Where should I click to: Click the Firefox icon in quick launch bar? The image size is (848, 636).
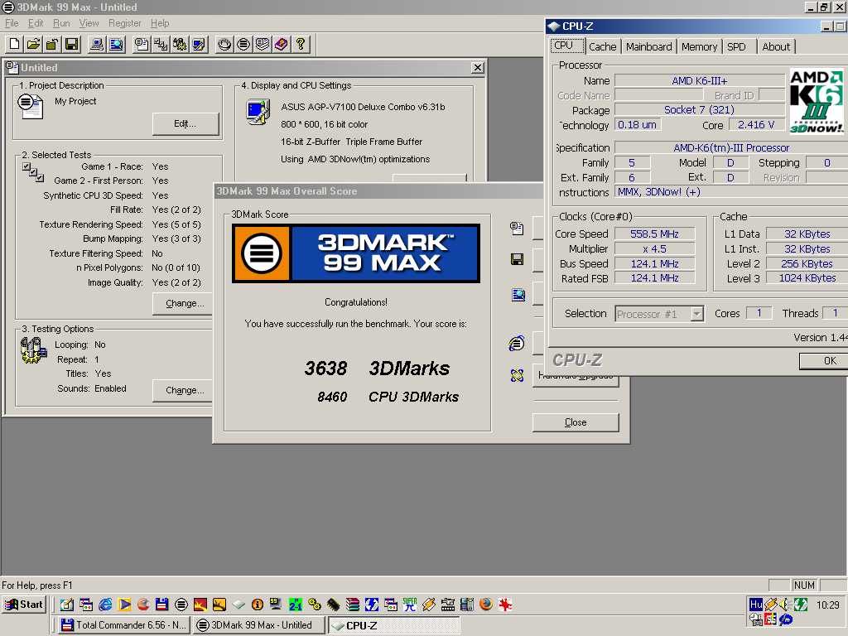click(485, 604)
